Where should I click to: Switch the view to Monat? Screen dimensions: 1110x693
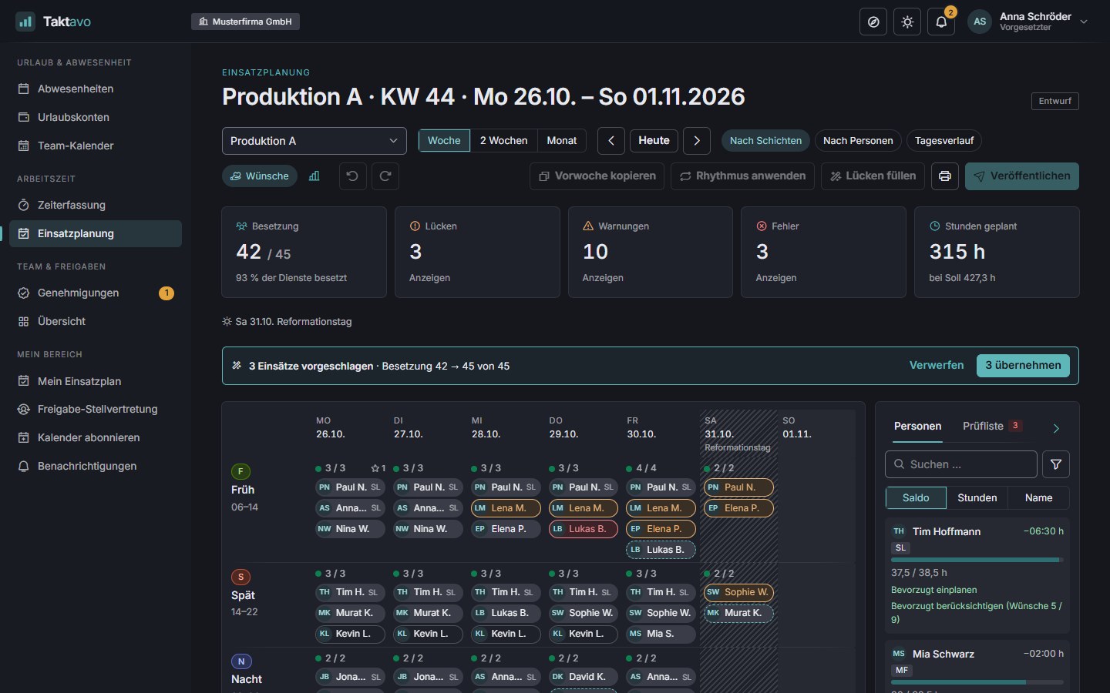pyautogui.click(x=562, y=141)
